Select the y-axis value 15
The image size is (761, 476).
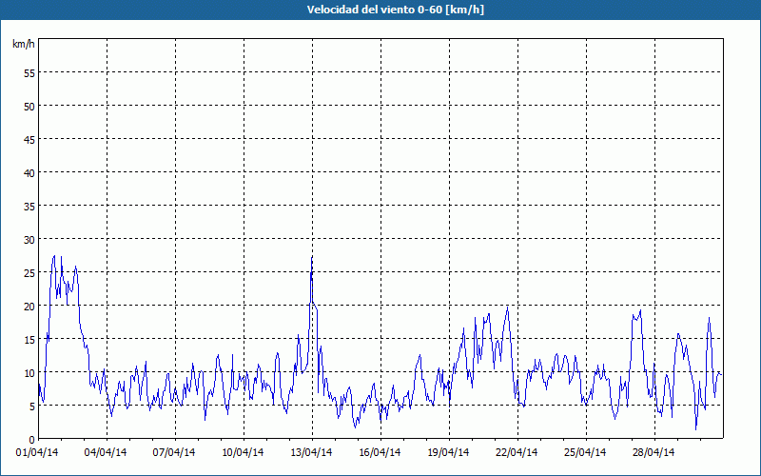pos(29,340)
